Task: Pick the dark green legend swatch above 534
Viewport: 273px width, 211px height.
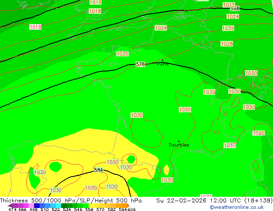Action: 64,205
